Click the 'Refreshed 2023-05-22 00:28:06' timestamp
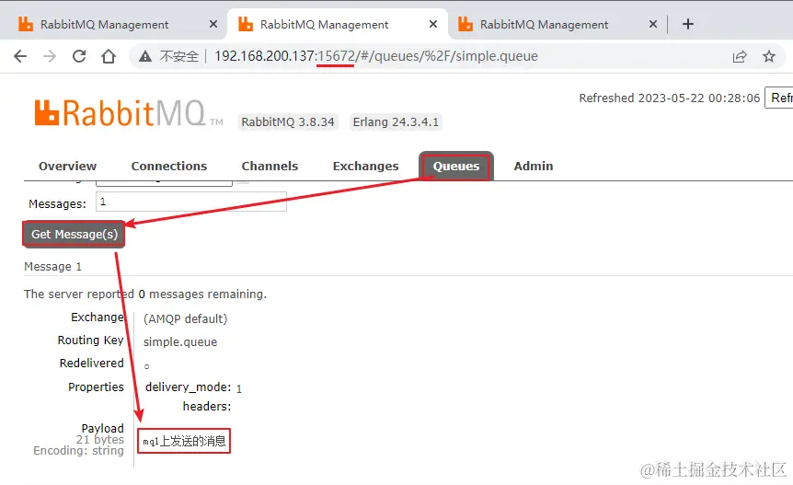Screen dimensions: 793x485 pos(669,98)
